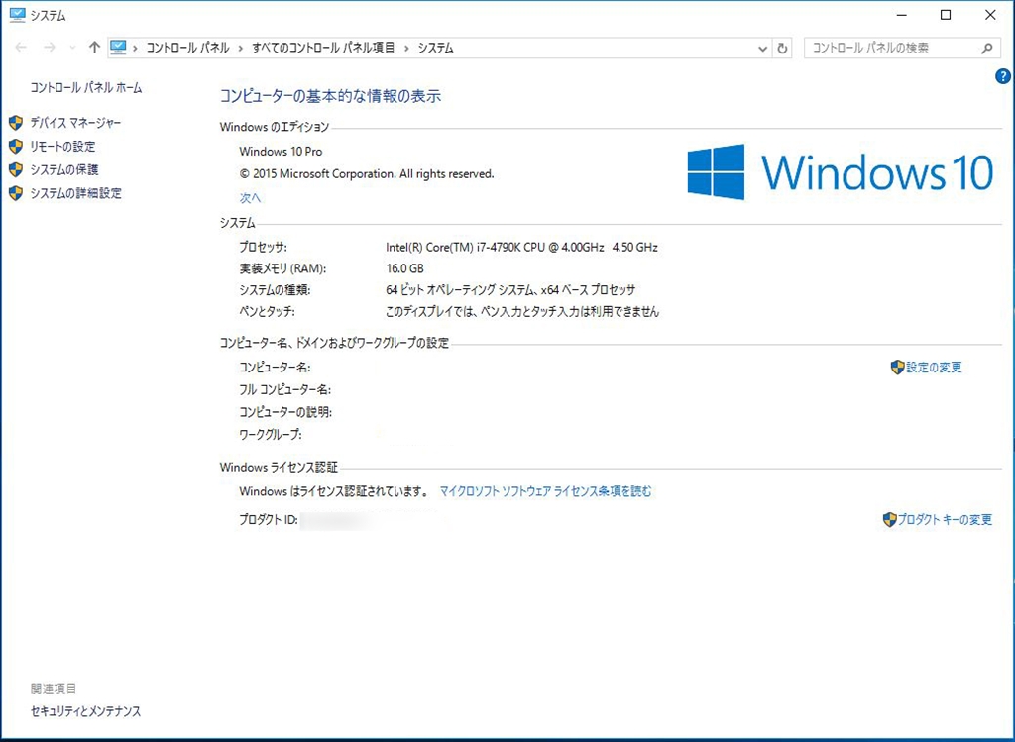Click 設定の変更 link
1015x742 pixels.
point(934,368)
